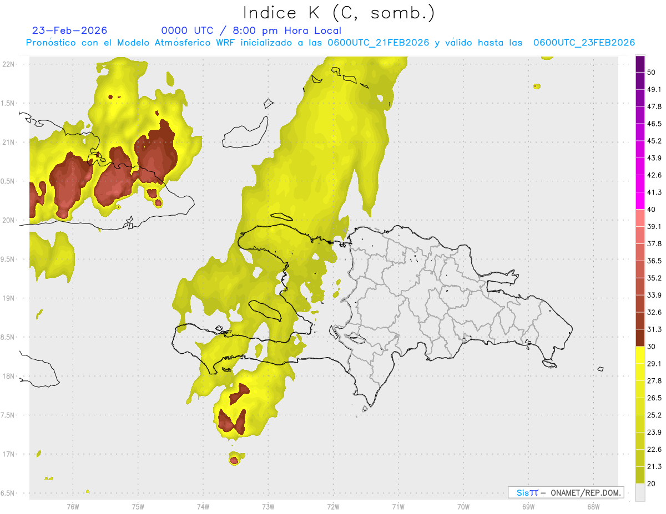
Task: Click the "22N" latitude label
Action: (8, 64)
